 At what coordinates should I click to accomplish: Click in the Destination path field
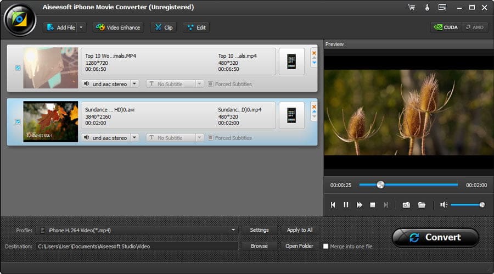(x=137, y=246)
